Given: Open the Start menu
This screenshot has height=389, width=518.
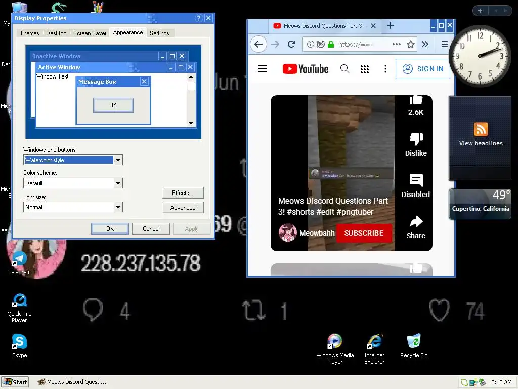Looking at the screenshot, I should point(15,382).
